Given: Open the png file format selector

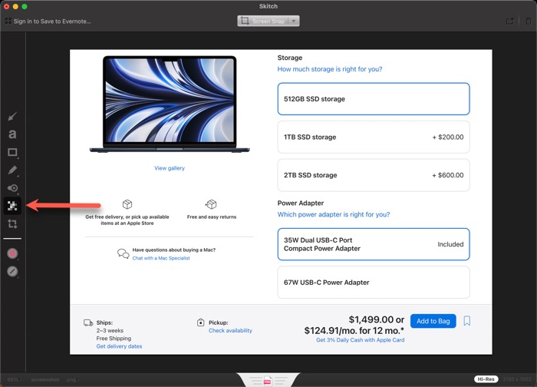Looking at the screenshot, I should coord(71,379).
